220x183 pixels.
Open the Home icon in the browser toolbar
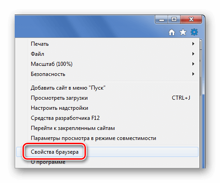click(x=172, y=32)
